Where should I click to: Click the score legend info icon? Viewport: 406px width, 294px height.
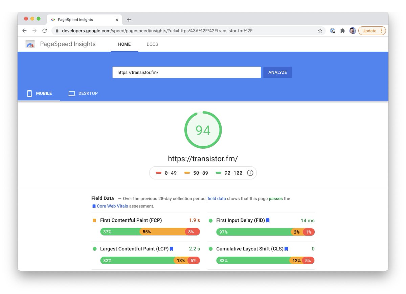(x=250, y=173)
